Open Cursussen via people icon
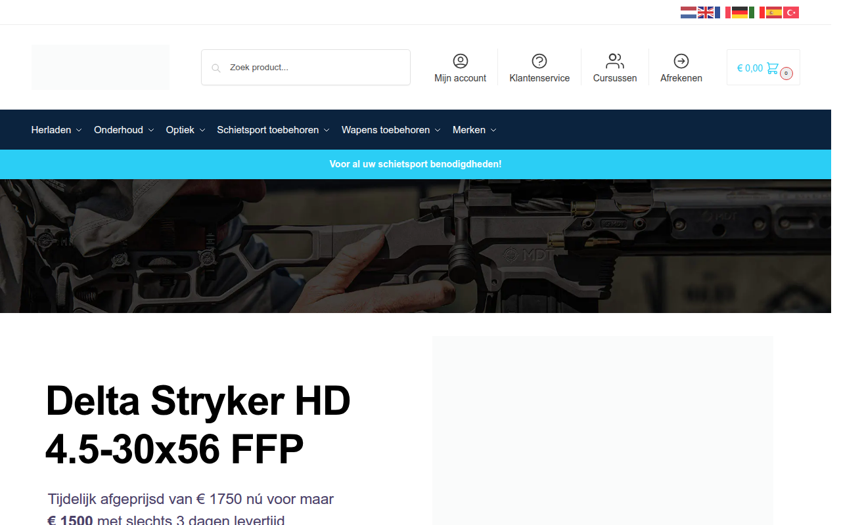 615,61
